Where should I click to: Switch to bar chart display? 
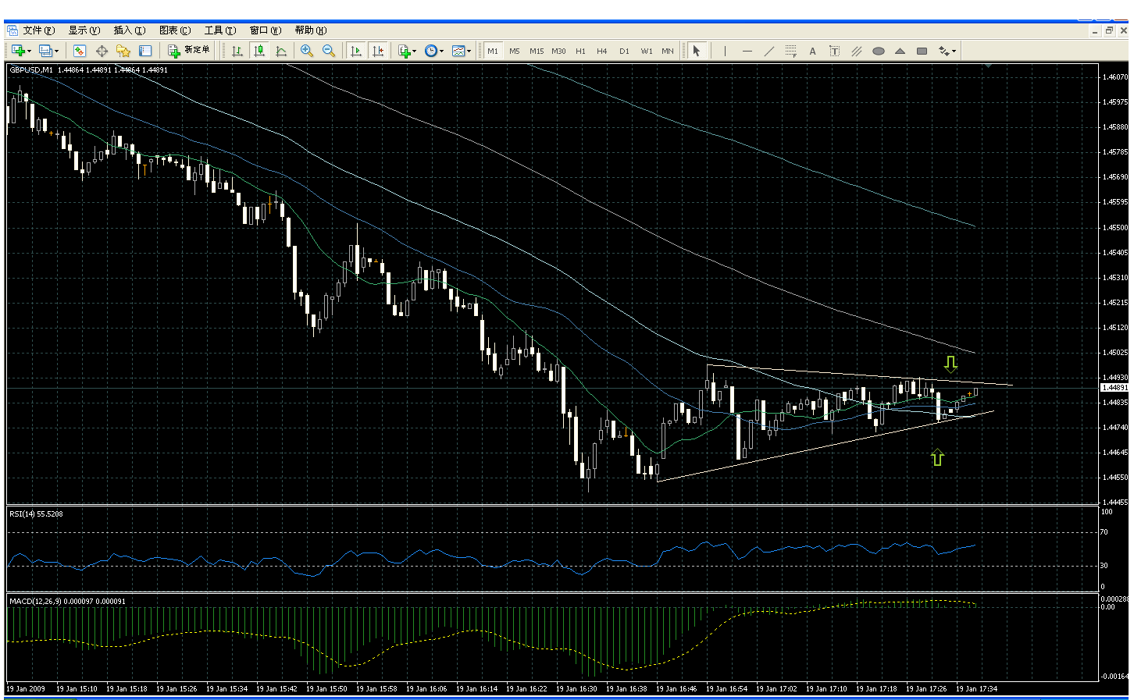(x=237, y=51)
